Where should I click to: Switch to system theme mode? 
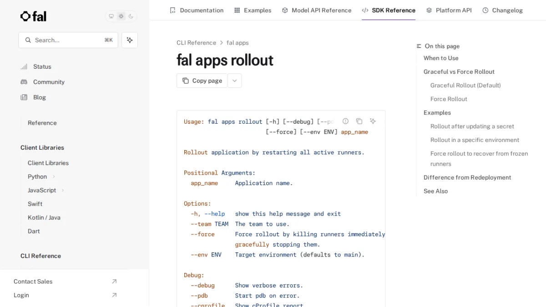[111, 16]
